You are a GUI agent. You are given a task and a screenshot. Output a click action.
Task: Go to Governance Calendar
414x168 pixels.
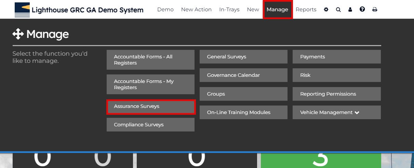pos(243,75)
